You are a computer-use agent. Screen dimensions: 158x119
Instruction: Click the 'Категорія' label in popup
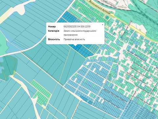(54, 31)
